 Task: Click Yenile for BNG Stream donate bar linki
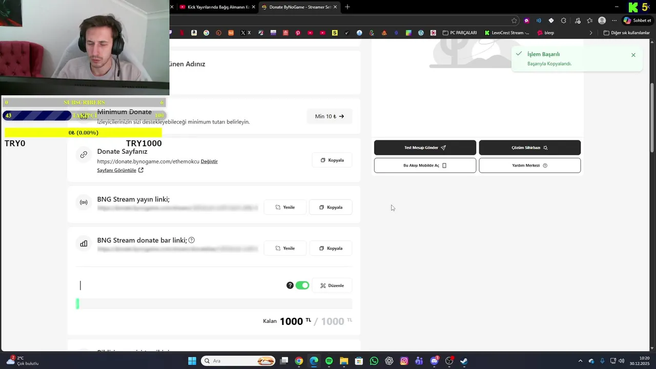pos(285,248)
